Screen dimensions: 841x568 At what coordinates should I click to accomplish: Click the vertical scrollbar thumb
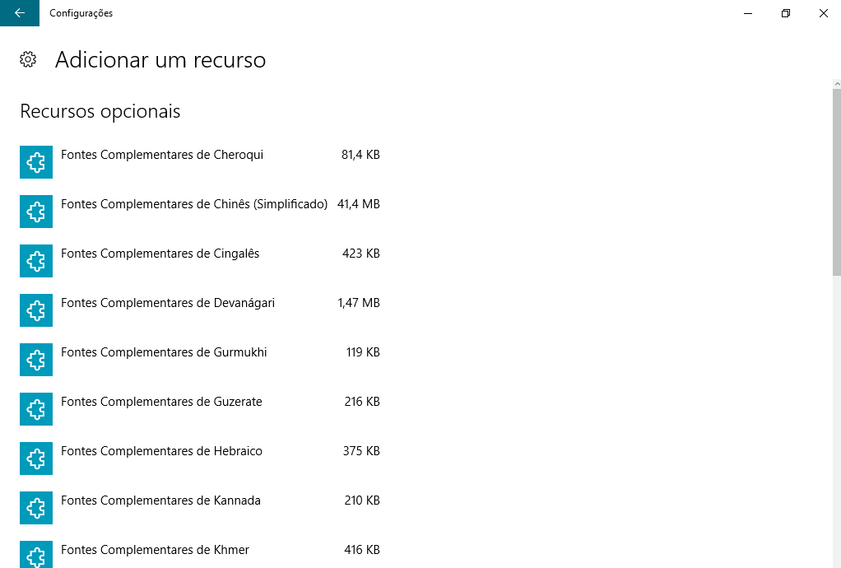[x=837, y=183]
